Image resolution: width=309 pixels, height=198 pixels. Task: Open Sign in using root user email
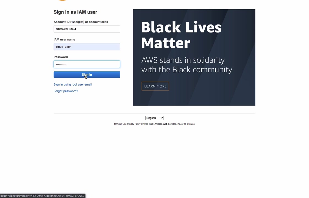[72, 84]
